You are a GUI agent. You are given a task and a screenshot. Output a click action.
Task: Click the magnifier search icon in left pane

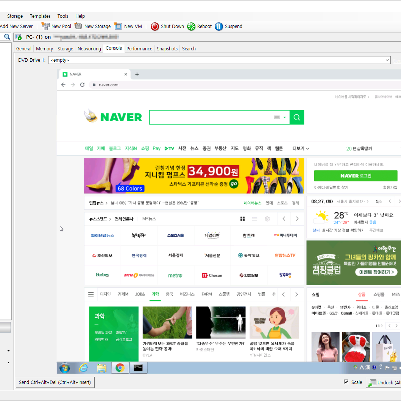click(7, 37)
